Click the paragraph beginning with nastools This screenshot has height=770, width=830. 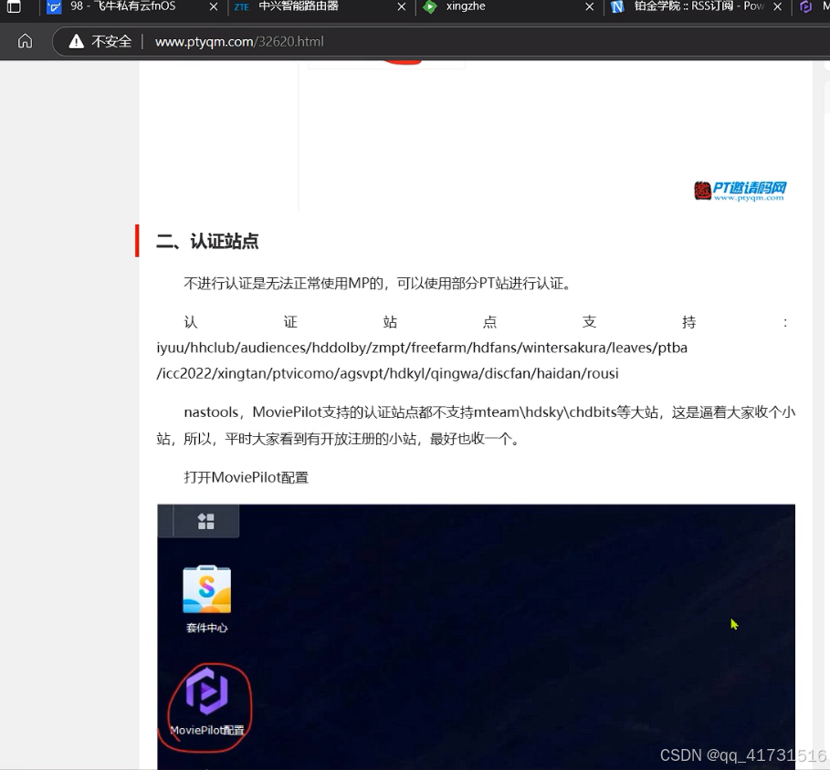tap(476, 425)
